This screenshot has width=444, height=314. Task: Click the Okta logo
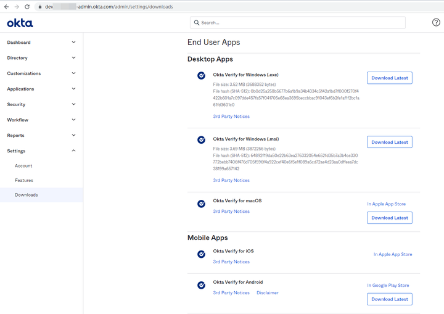point(20,23)
